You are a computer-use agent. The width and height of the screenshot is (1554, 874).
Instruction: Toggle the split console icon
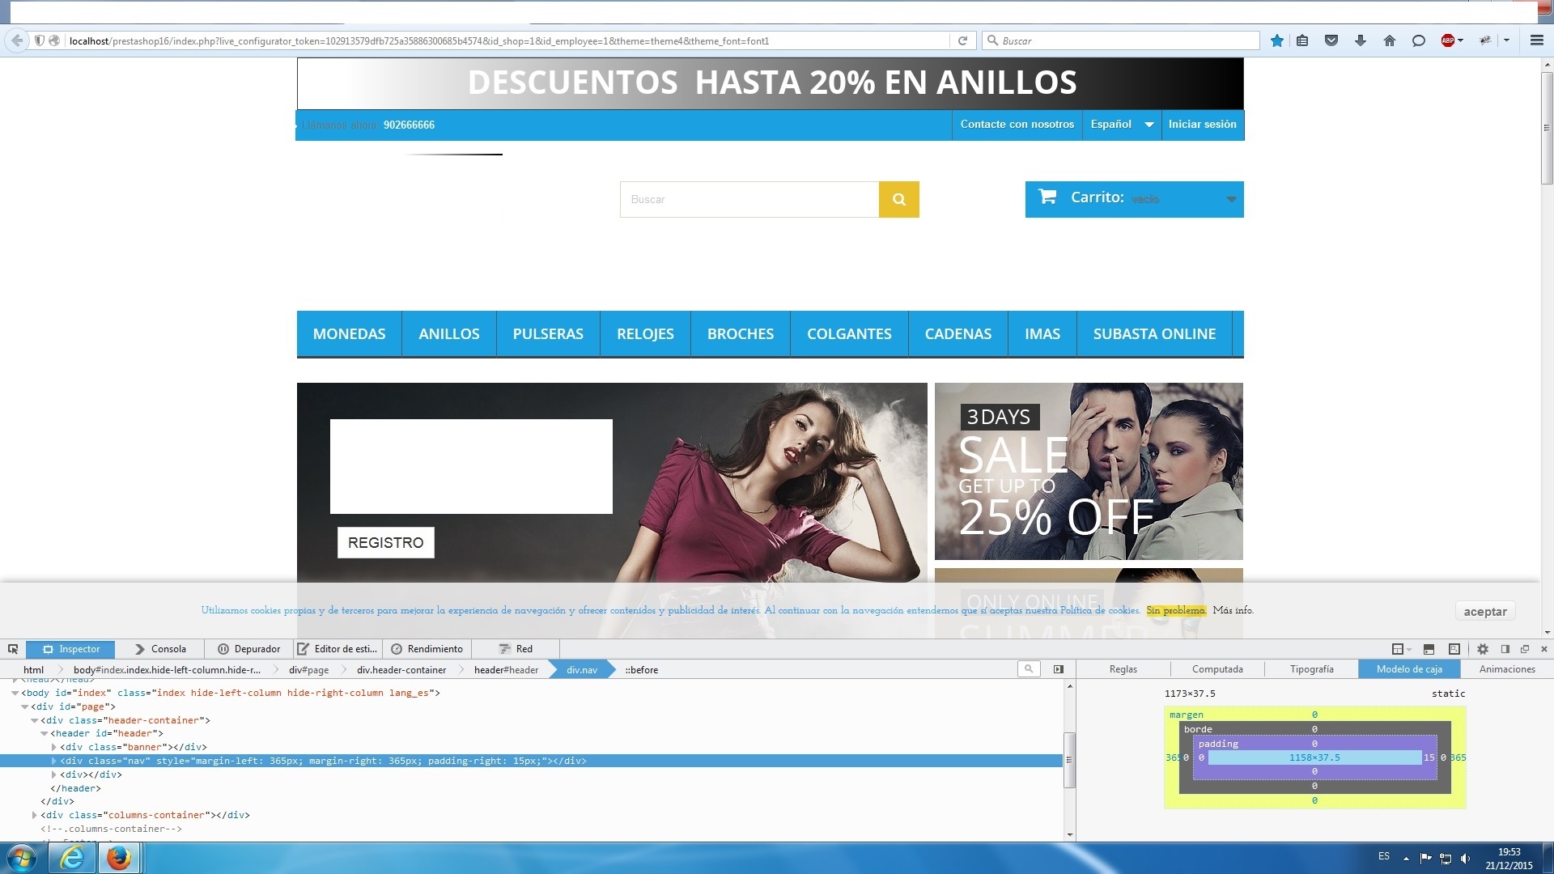(x=1429, y=649)
